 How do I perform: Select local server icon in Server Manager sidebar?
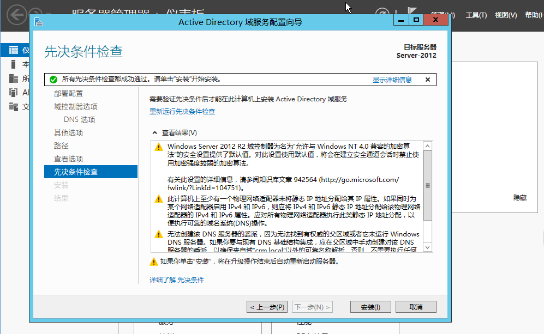pos(14,64)
